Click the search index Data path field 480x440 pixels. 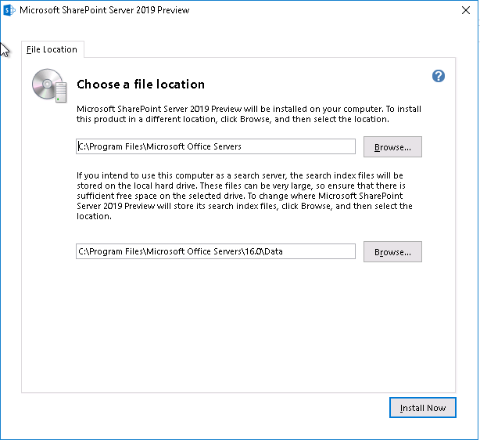[216, 251]
